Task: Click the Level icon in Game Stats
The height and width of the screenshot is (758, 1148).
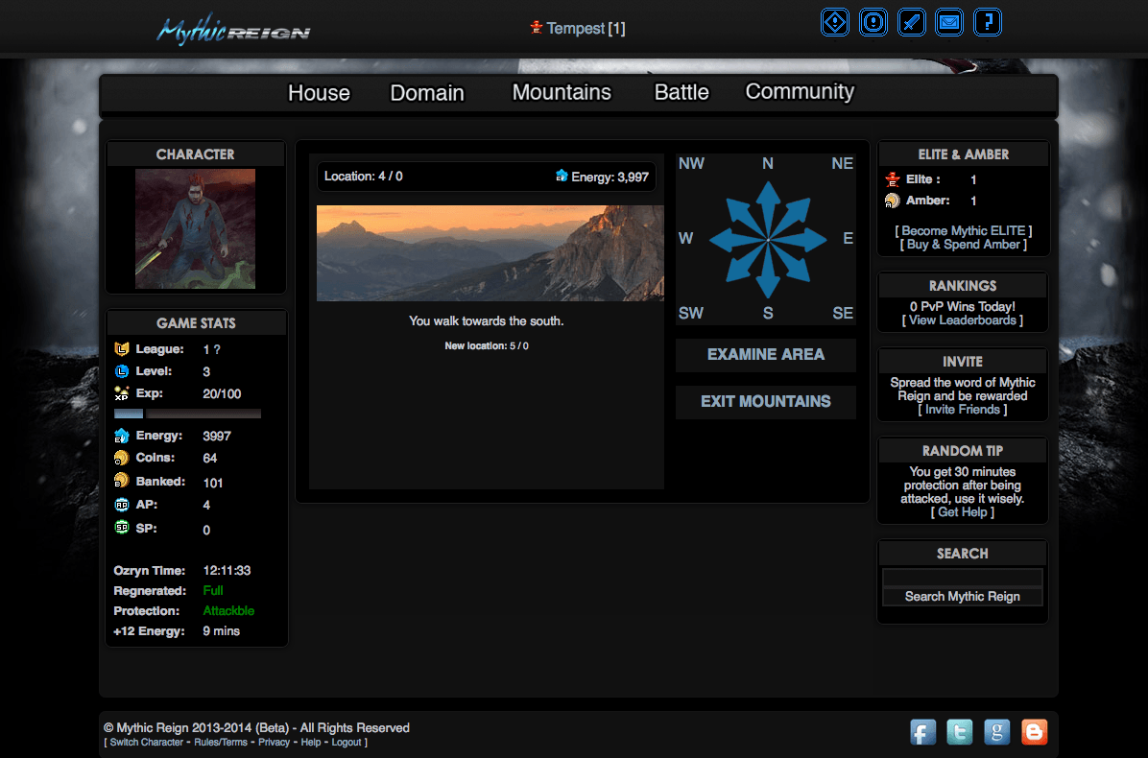Action: click(x=122, y=371)
